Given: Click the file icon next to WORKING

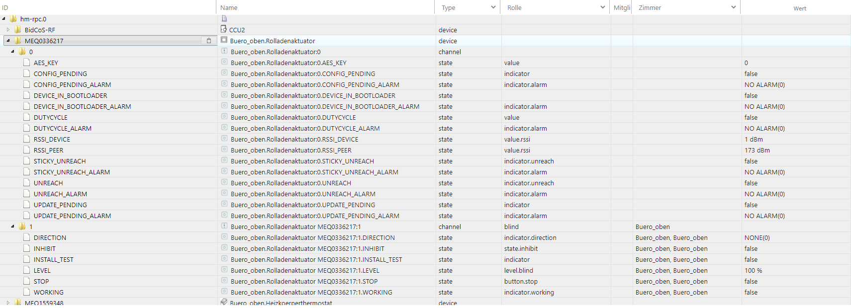Looking at the screenshot, I should (x=27, y=292).
